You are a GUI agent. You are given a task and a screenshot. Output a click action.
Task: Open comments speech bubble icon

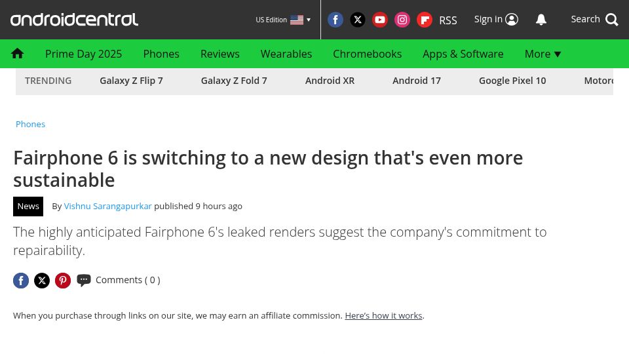point(84,280)
